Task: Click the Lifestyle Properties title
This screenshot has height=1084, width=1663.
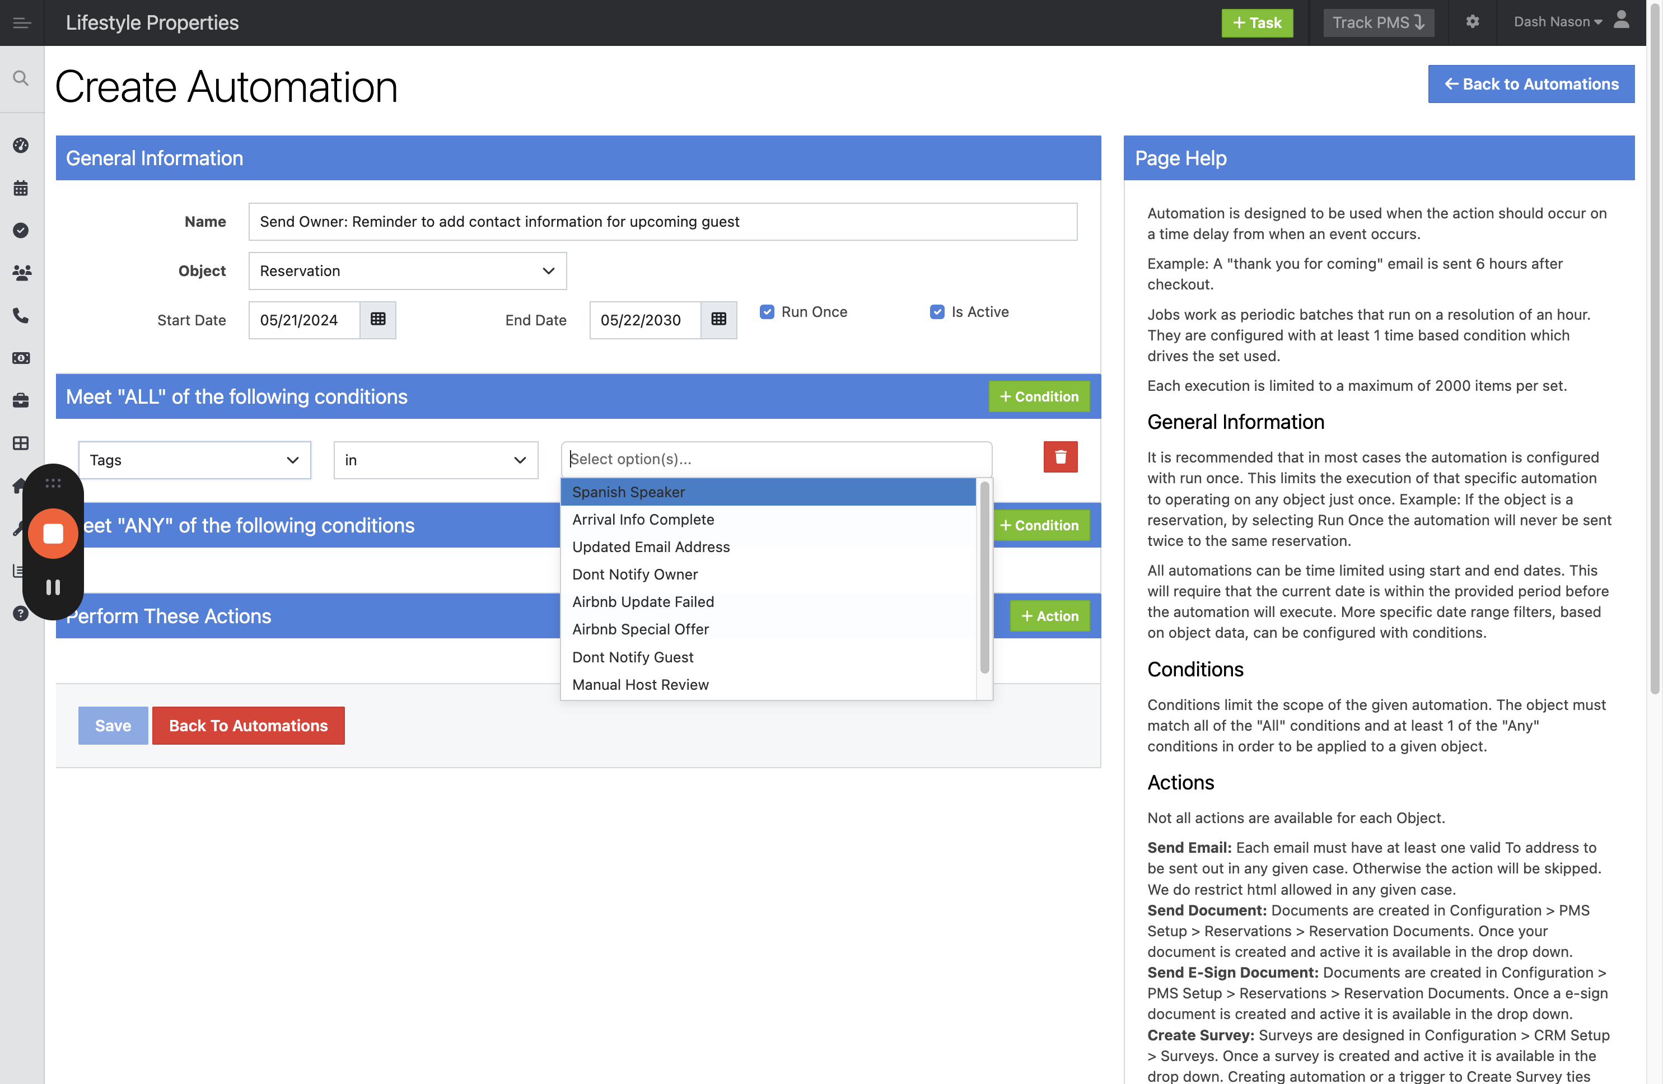Action: 152,22
